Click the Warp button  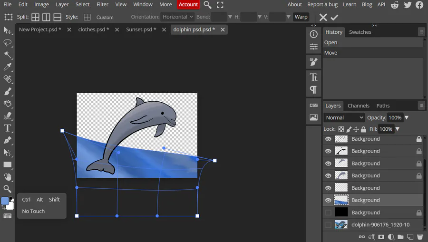coord(301,17)
